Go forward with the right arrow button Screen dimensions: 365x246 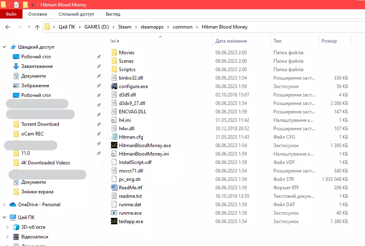[x=20, y=27]
